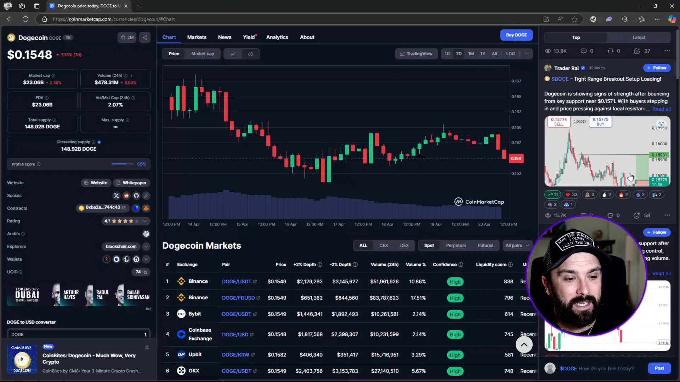
Task: Open the All pairs dropdown
Action: click(x=517, y=245)
